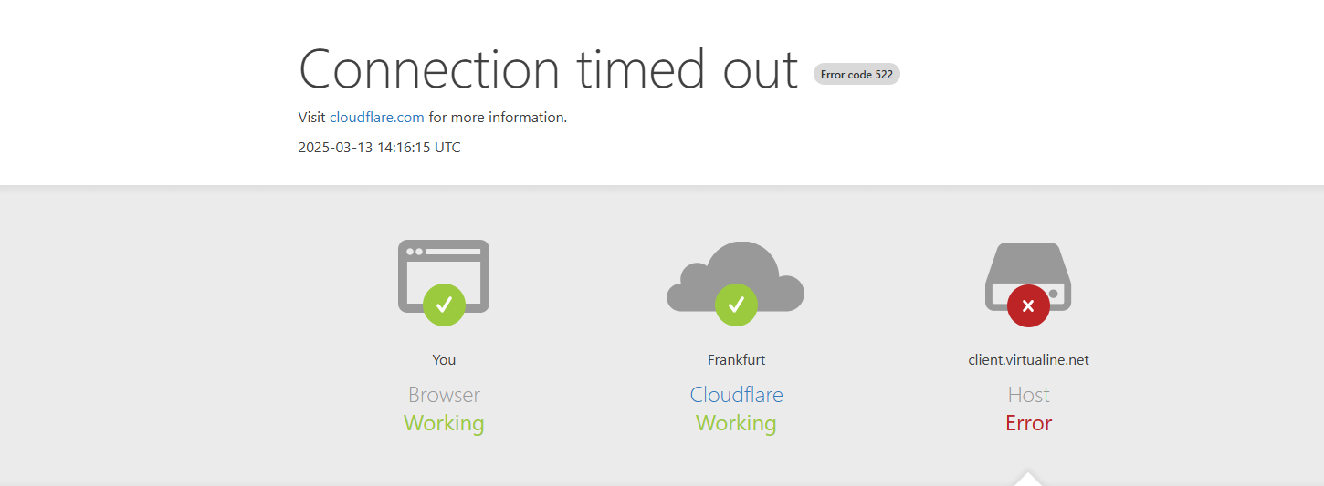Click Working status under Browser
This screenshot has height=486, width=1324.
pos(444,423)
